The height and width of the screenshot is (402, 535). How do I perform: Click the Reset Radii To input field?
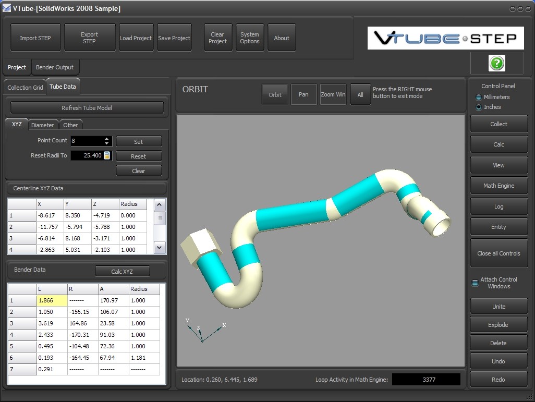(x=87, y=155)
